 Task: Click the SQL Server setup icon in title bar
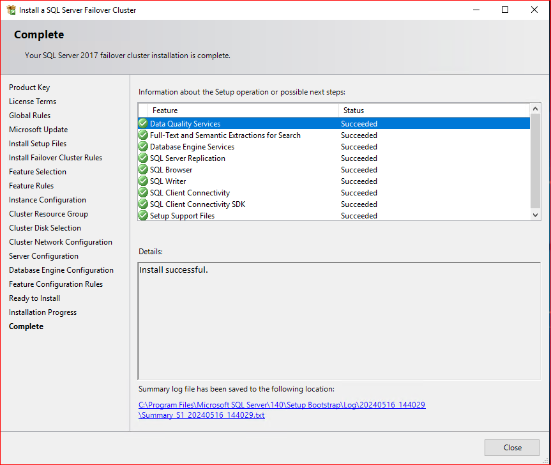click(x=11, y=10)
